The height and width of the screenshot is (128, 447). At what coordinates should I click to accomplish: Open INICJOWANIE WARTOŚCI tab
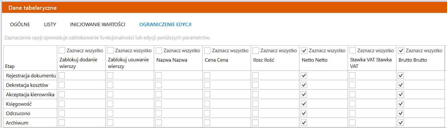[98, 24]
